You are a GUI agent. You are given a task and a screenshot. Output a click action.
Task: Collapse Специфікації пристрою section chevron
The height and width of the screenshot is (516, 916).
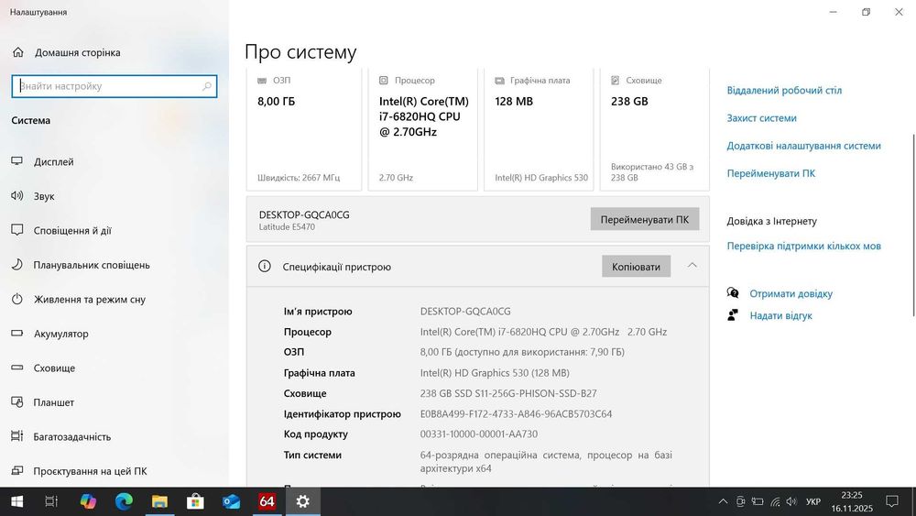(x=692, y=265)
